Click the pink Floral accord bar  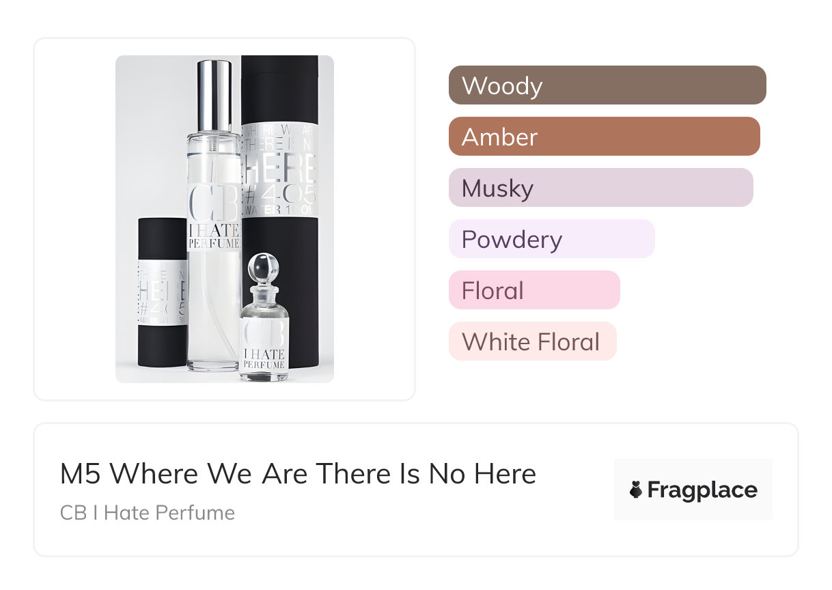coord(533,290)
